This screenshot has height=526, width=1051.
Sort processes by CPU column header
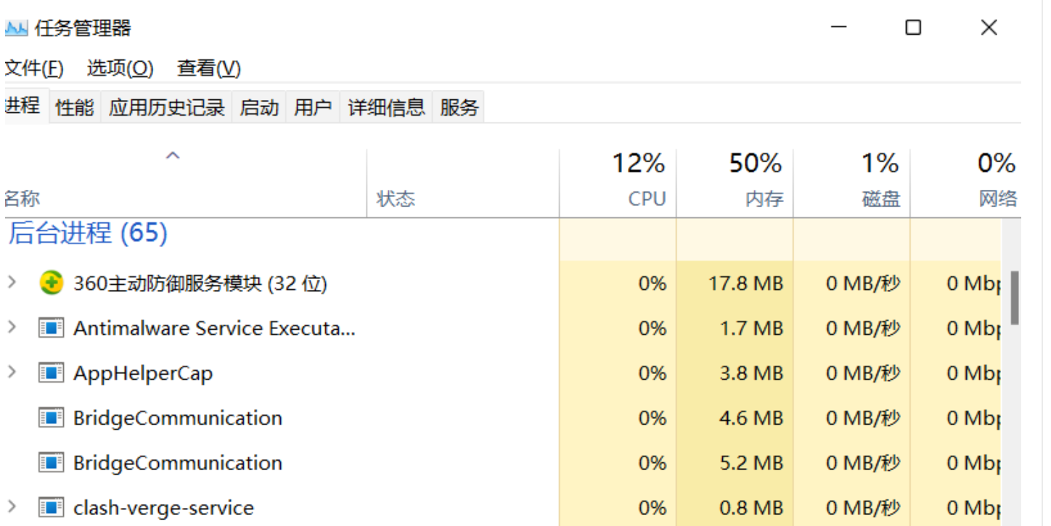[x=618, y=183]
